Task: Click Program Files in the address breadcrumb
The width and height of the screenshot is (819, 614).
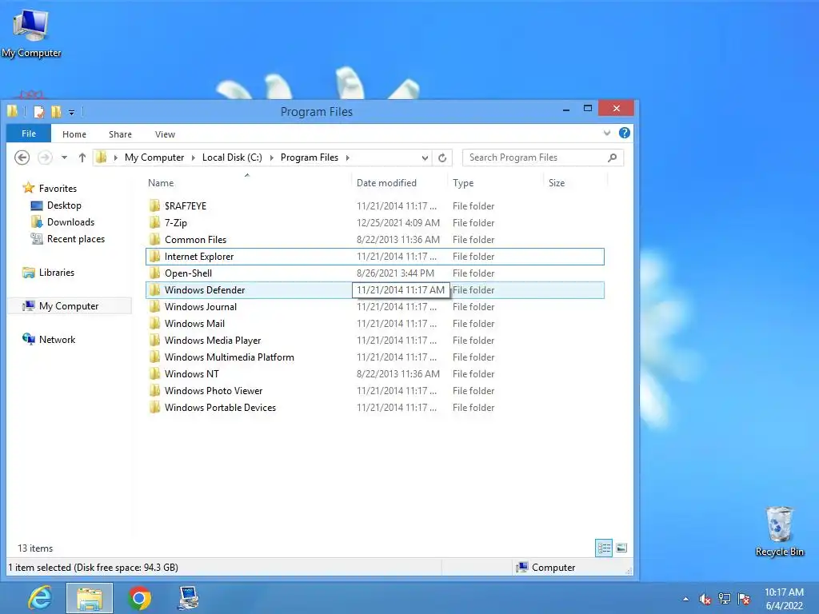Action: tap(310, 157)
